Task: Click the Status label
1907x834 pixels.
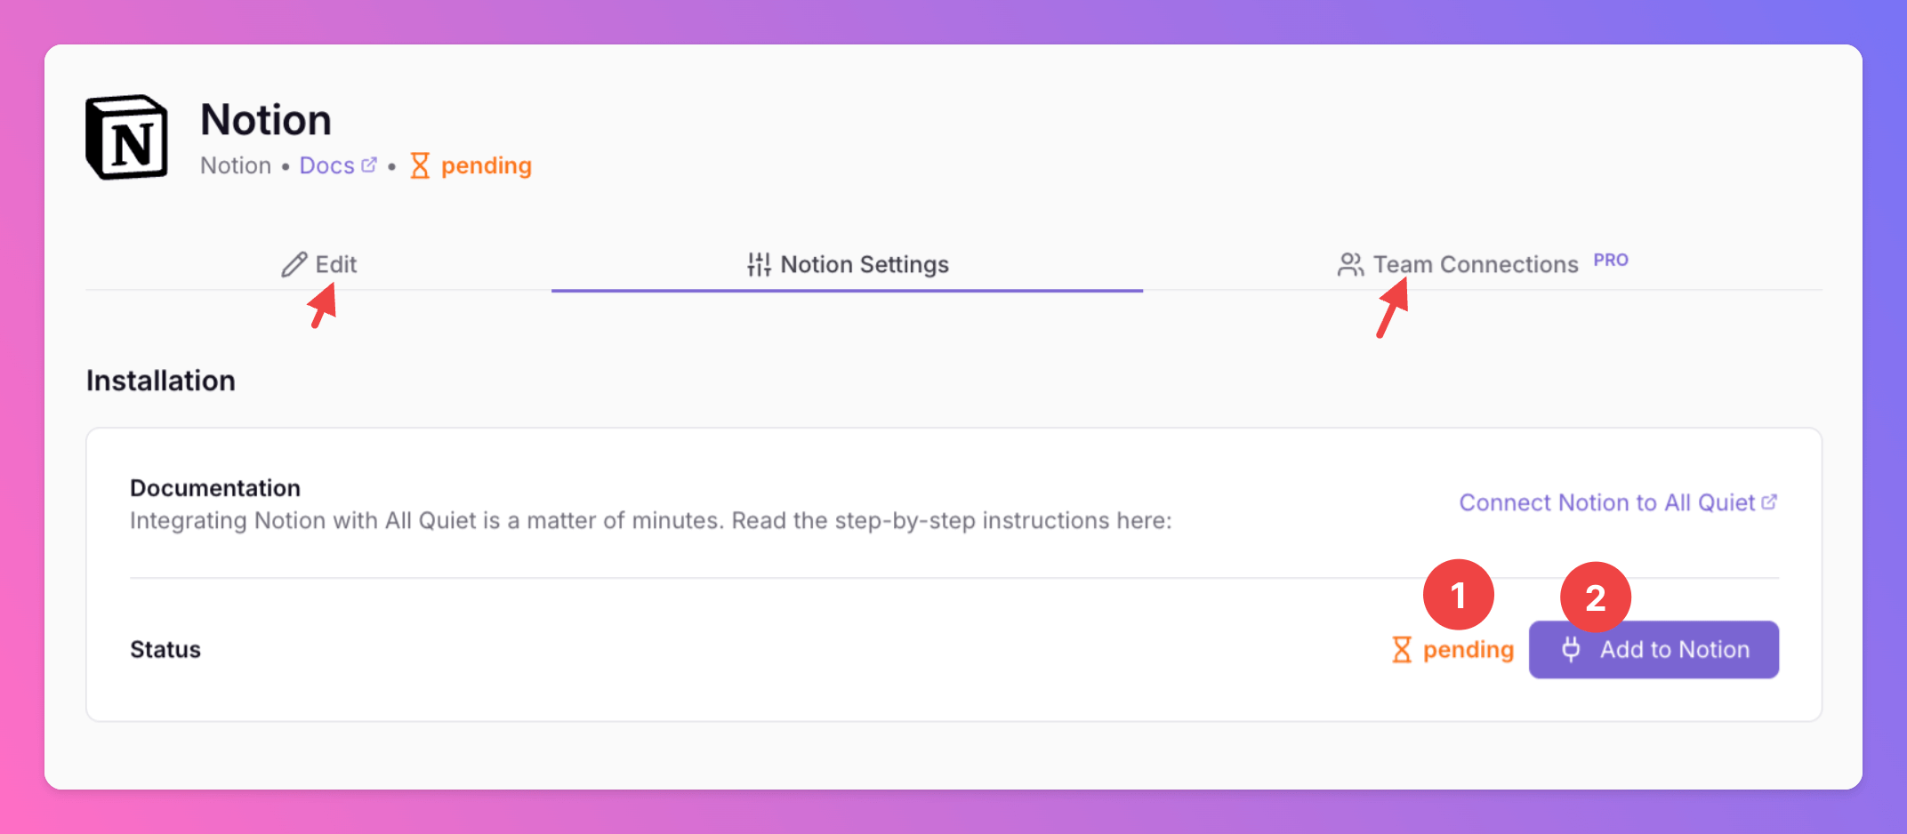Action: [165, 650]
